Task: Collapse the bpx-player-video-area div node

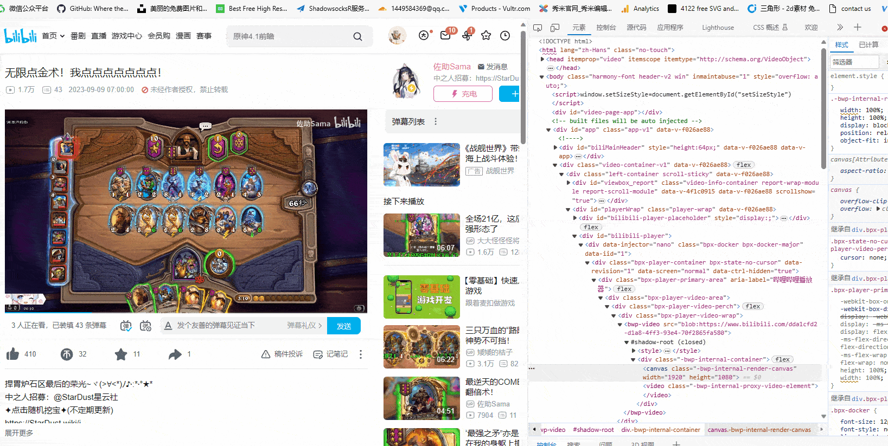Action: [x=600, y=298]
